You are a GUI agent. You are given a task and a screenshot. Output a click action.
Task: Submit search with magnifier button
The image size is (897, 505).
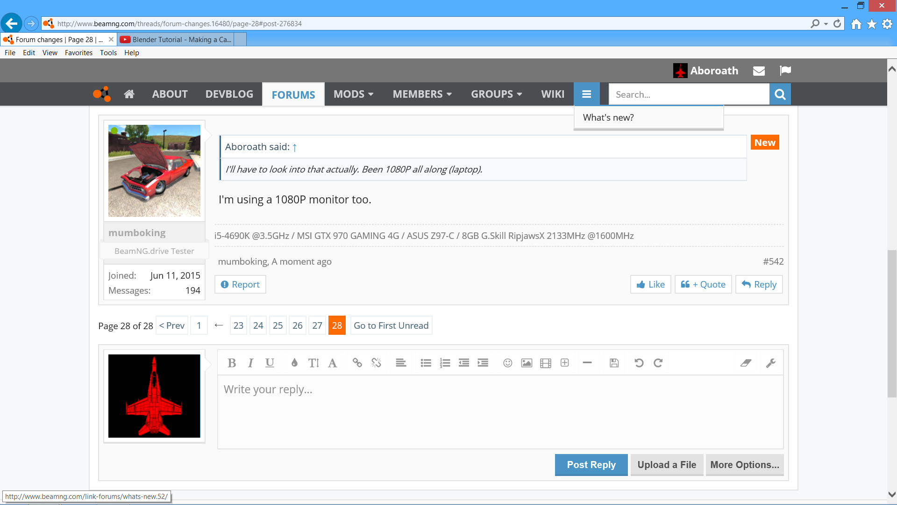click(x=780, y=94)
